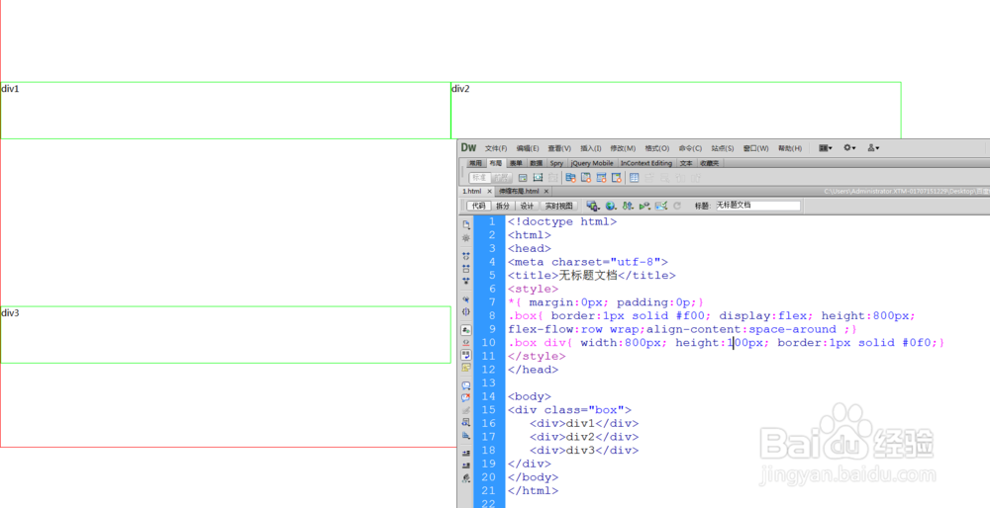Screen dimensions: 990x508
Task: Open the 文件(F) menu
Action: click(x=496, y=149)
